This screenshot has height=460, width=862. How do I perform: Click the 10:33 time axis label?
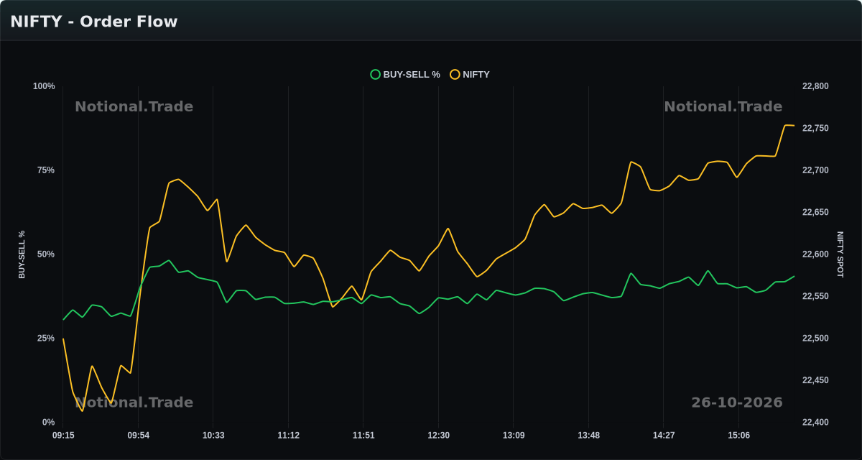coord(213,436)
